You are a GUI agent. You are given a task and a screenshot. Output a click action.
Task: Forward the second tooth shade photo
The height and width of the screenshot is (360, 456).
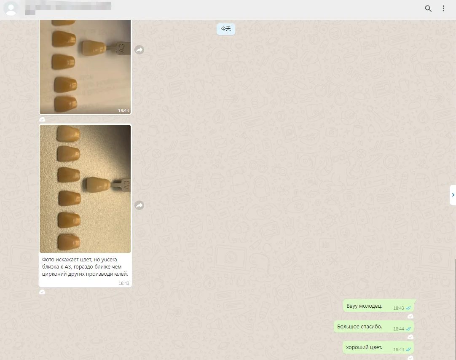pyautogui.click(x=139, y=205)
